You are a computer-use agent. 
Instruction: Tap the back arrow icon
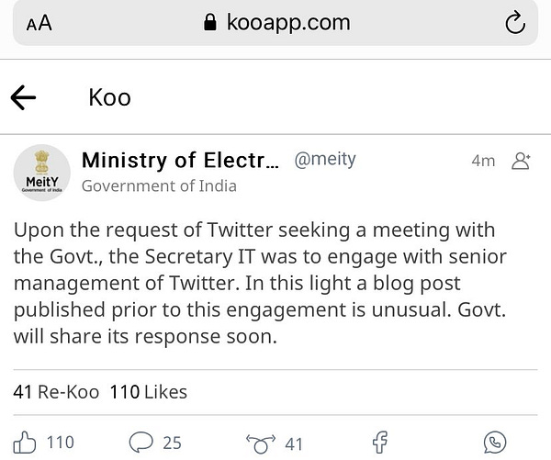[23, 97]
